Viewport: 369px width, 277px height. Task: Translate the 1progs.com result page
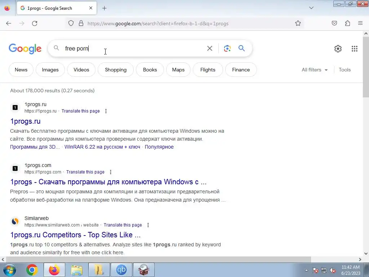point(85,172)
